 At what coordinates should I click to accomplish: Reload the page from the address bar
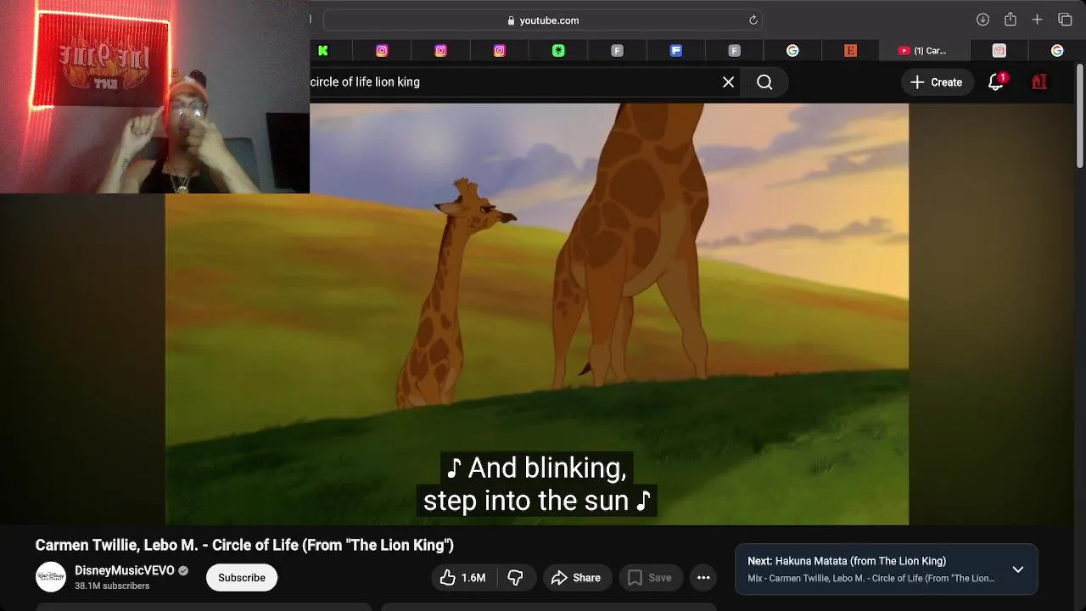[x=753, y=20]
